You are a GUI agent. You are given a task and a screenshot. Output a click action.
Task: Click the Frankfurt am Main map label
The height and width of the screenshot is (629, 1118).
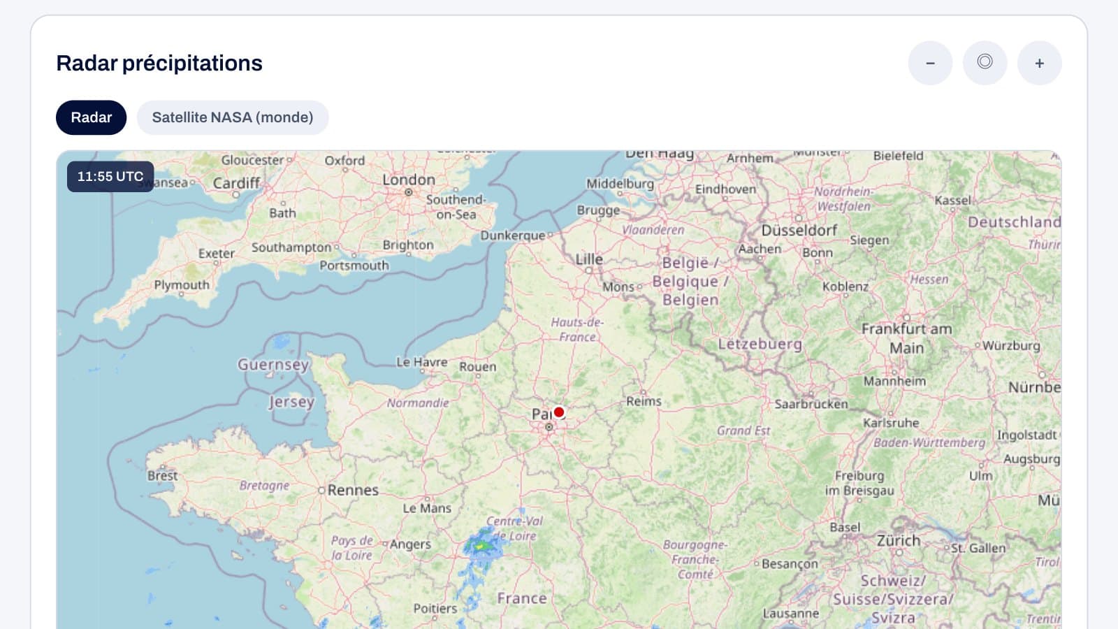[906, 338]
